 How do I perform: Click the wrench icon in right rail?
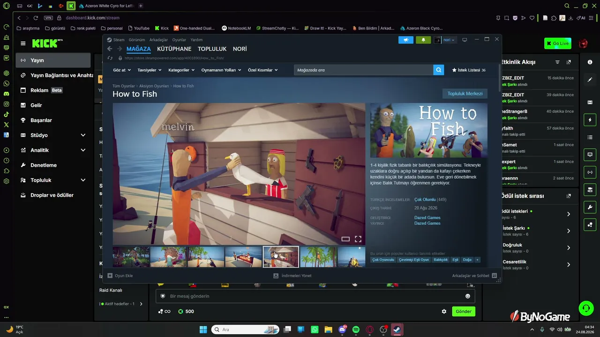[590, 207]
